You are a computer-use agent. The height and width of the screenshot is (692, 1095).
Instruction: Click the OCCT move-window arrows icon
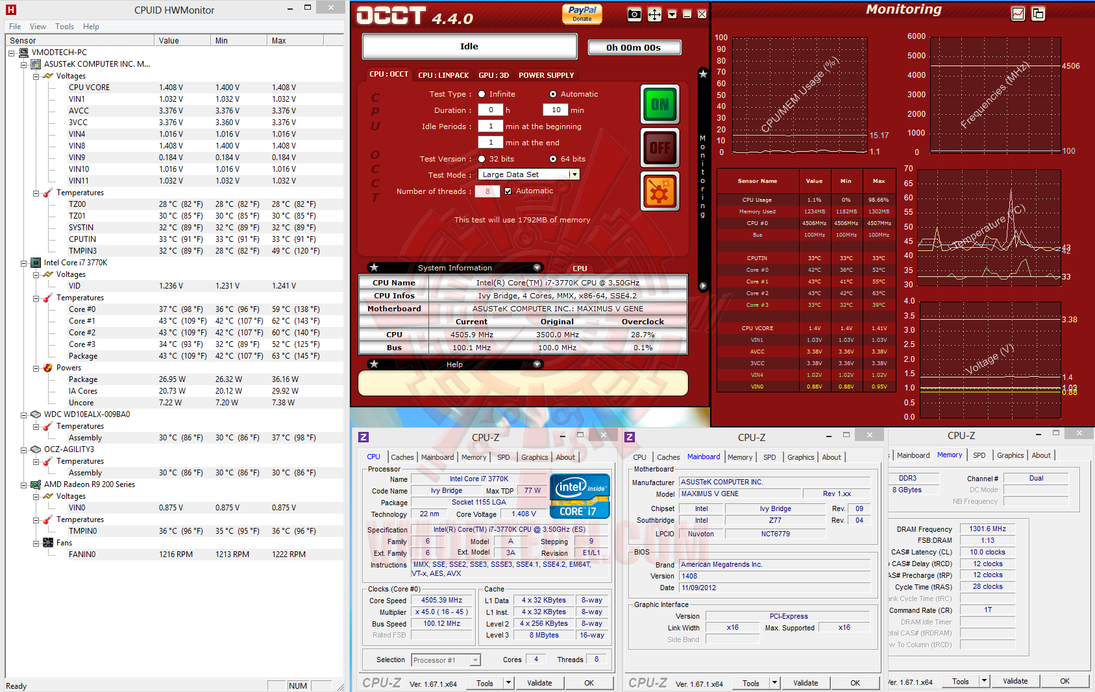(x=654, y=14)
